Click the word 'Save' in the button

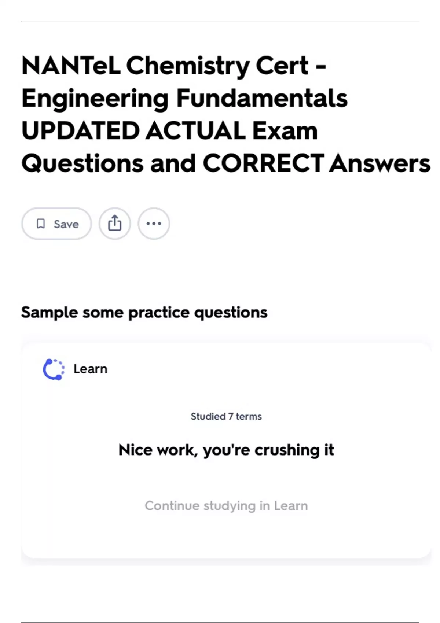coord(66,224)
